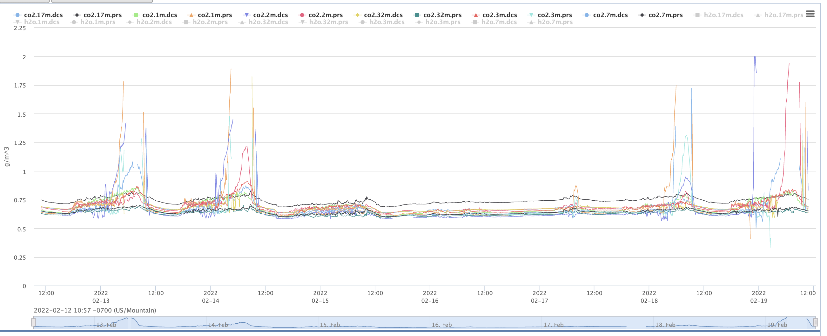Hide the co2.2m.dcs series line
This screenshot has height=336, width=827.
270,15
